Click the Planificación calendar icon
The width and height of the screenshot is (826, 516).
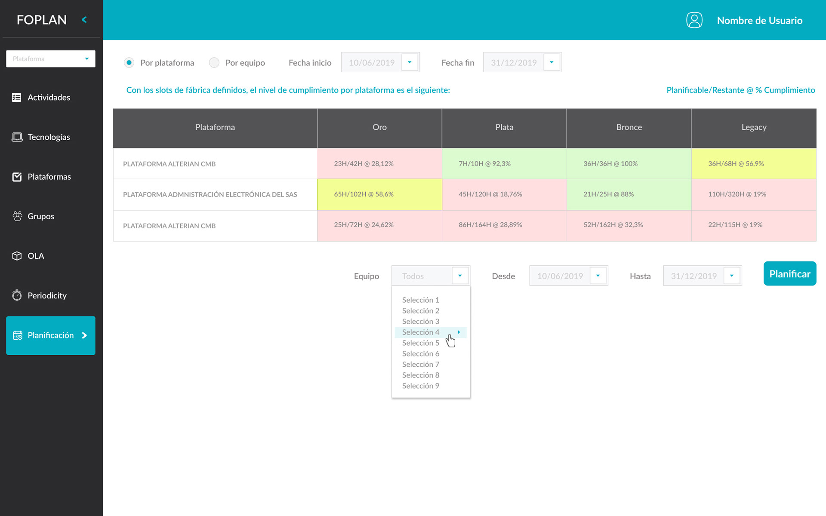(18, 335)
